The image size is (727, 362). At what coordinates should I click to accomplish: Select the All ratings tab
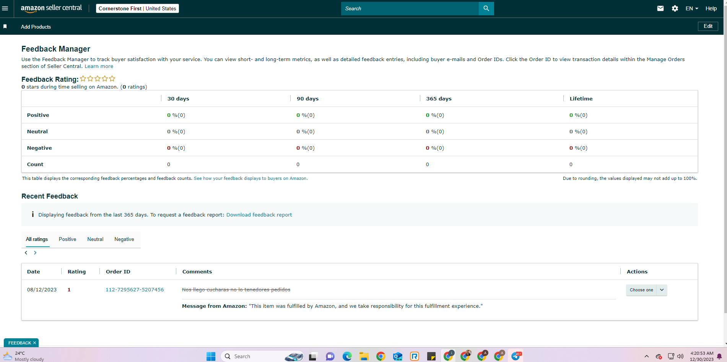[37, 239]
